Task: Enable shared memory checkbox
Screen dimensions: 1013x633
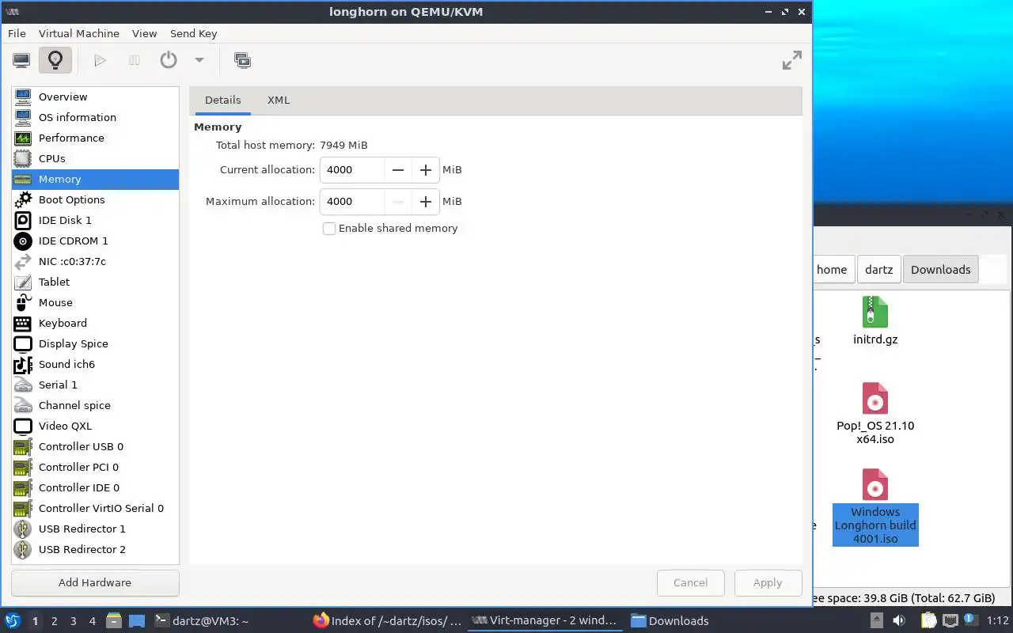Action: pos(329,228)
